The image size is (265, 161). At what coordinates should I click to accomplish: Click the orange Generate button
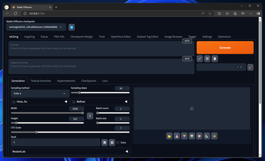[225, 47]
